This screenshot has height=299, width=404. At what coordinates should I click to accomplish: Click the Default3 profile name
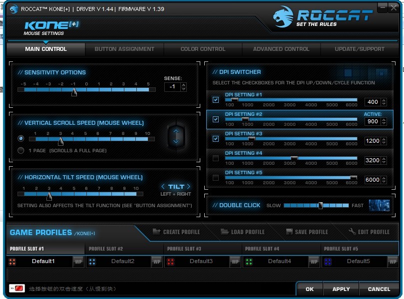[x=201, y=261]
